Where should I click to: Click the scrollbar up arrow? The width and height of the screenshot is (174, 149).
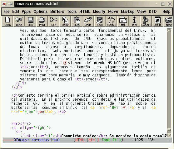(169, 31)
